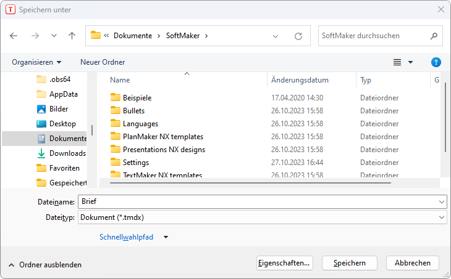Click date 27.10.2023 16:44
Viewport: 451px width, 279px height.
297,163
